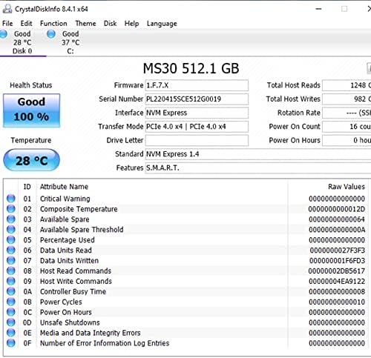Select the Percentage Used attribute name
Screen dimensions: 371x358
68,240
